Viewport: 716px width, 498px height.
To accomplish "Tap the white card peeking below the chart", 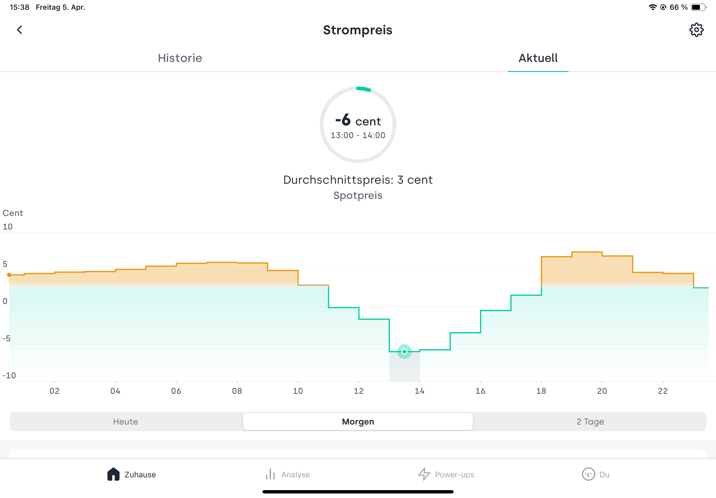I will pos(358,454).
